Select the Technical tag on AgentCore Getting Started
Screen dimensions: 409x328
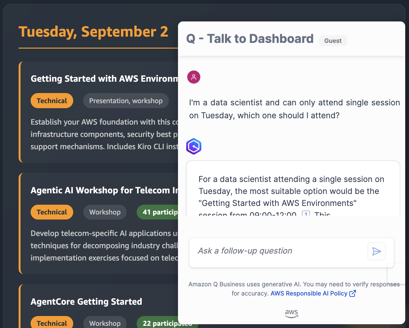pyautogui.click(x=52, y=323)
